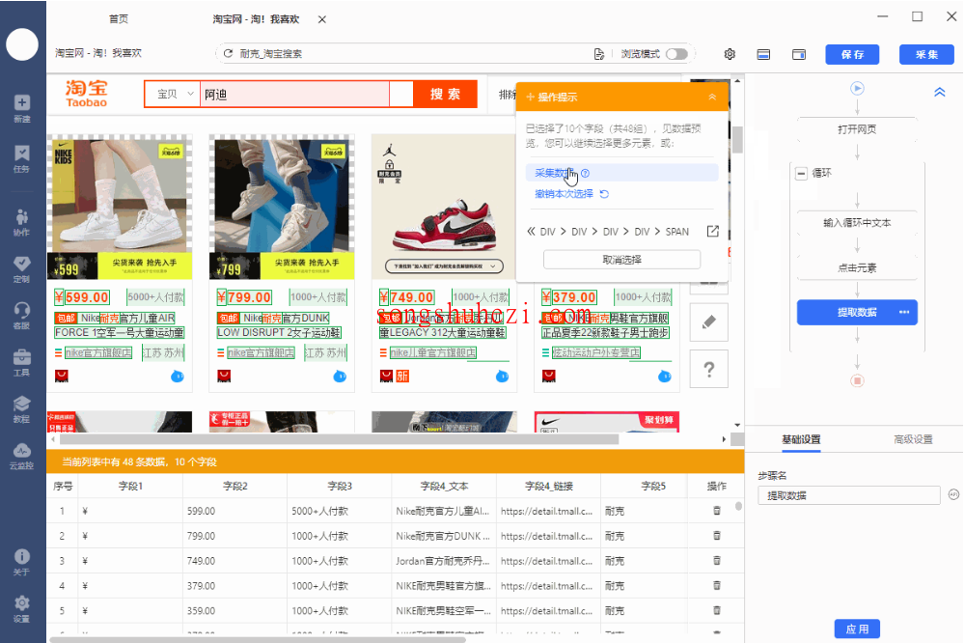Click the data panel layout icon
Screen dimensions: 965x643
(763, 54)
